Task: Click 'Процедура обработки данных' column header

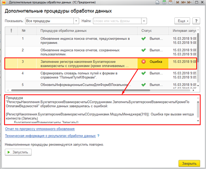Action: pos(87,31)
